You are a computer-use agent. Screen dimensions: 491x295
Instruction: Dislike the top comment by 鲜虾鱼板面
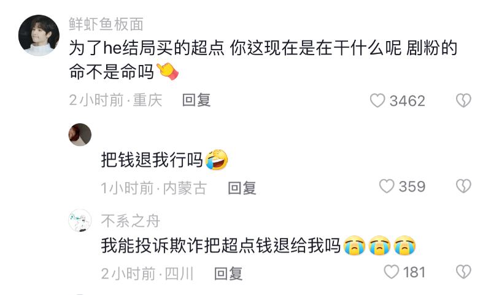pyautogui.click(x=463, y=101)
